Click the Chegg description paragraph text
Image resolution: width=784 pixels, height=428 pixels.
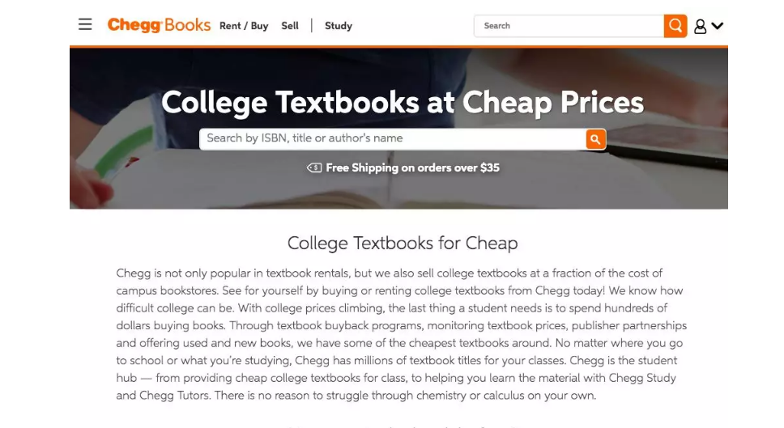point(401,334)
